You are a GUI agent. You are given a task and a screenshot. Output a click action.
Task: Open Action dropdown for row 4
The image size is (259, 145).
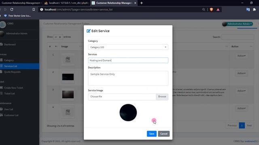(241, 108)
